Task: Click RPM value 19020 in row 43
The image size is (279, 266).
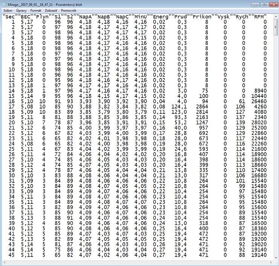Action: click(259, 244)
